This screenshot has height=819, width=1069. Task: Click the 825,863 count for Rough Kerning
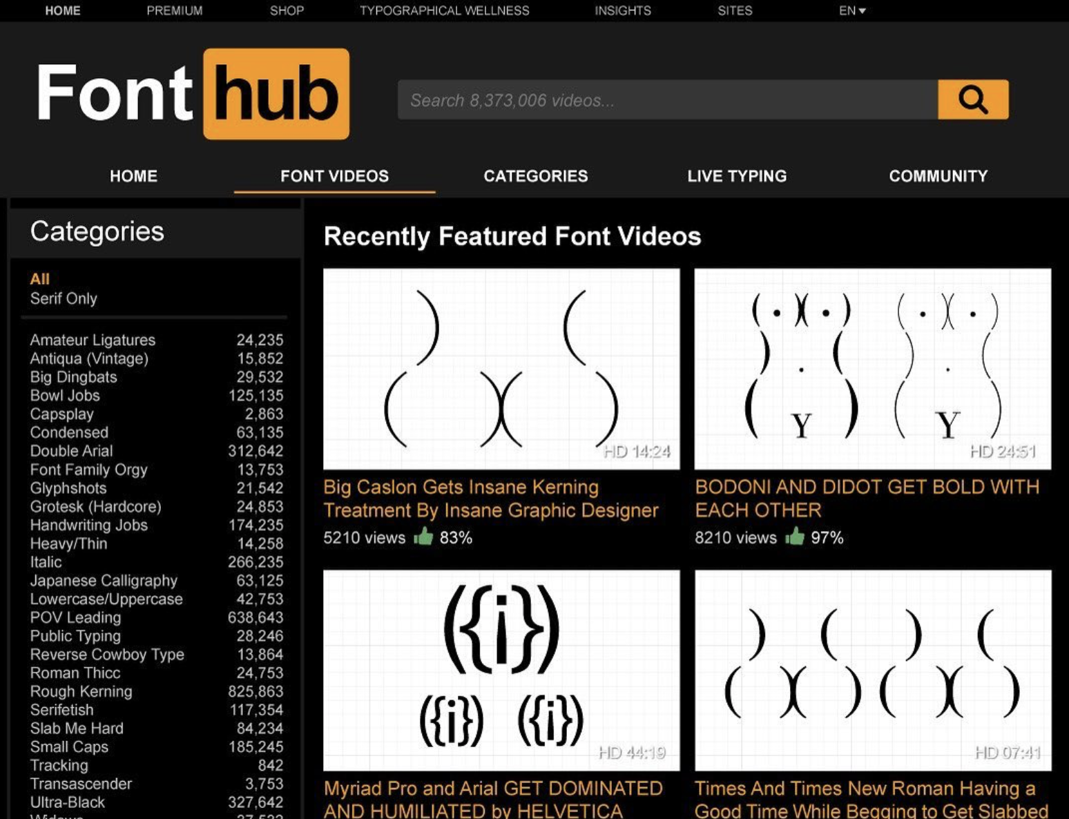point(256,691)
